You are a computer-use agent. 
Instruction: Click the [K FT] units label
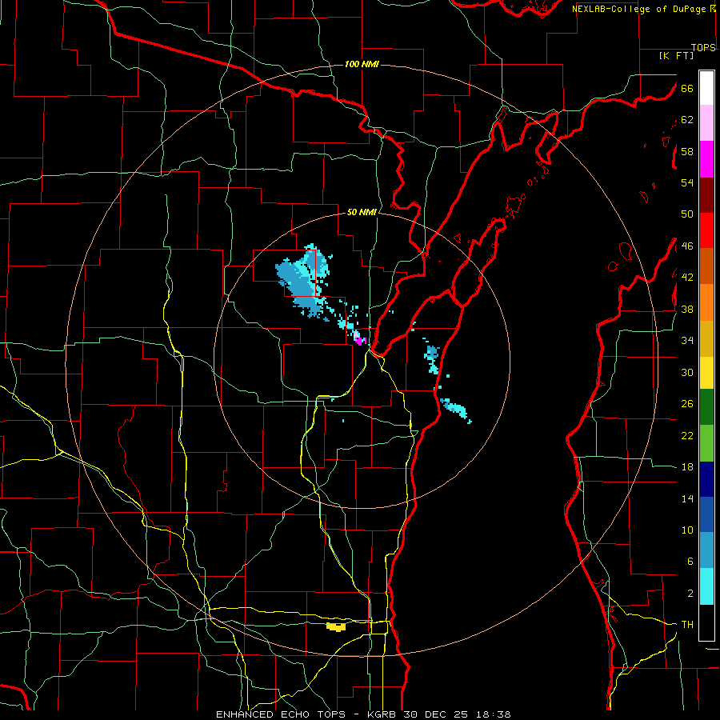point(676,56)
